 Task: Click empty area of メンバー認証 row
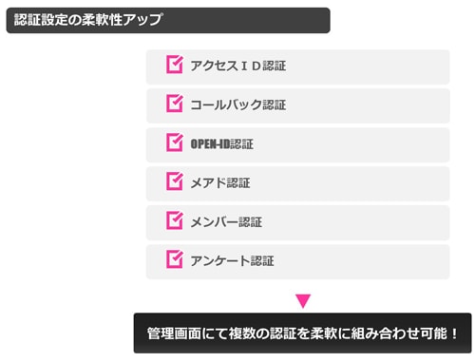[x=354, y=222]
